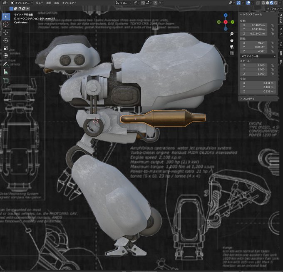This screenshot has width=283, height=272.
Task: Toggle viewport overlays display
Action: pyautogui.click(x=248, y=3)
